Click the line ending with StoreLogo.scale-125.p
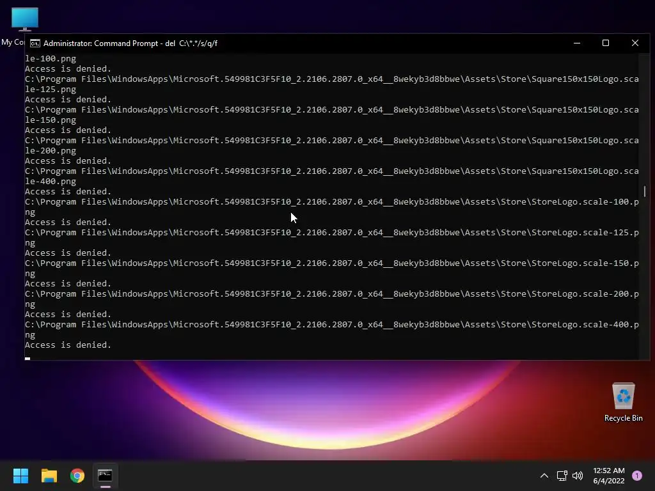The image size is (655, 491). tap(332, 233)
